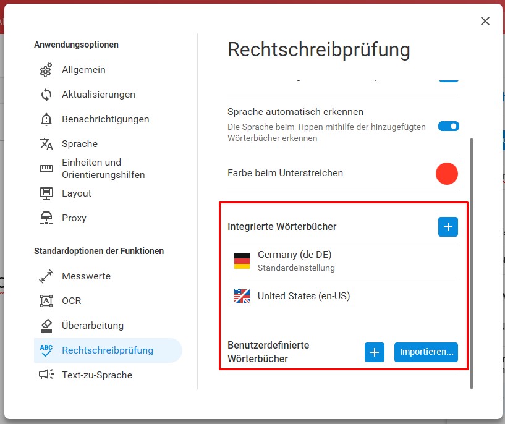
Task: Toggle Sprache automatisch erkennen switch
Action: pyautogui.click(x=448, y=126)
